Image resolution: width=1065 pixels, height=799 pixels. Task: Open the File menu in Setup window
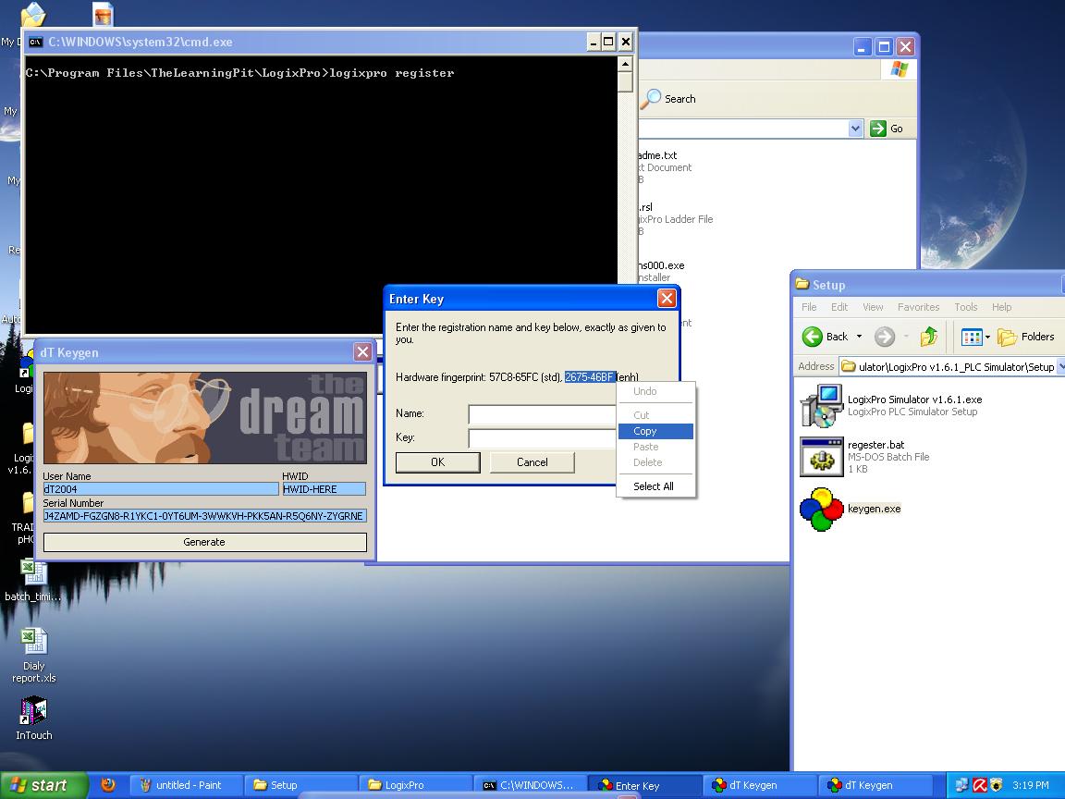coord(809,307)
